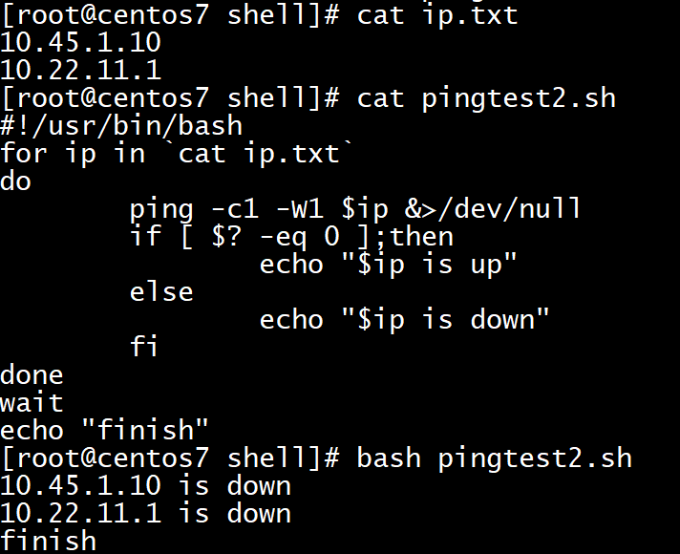
Task: Click the output "10.45.1.10 is down"
Action: 145,486
